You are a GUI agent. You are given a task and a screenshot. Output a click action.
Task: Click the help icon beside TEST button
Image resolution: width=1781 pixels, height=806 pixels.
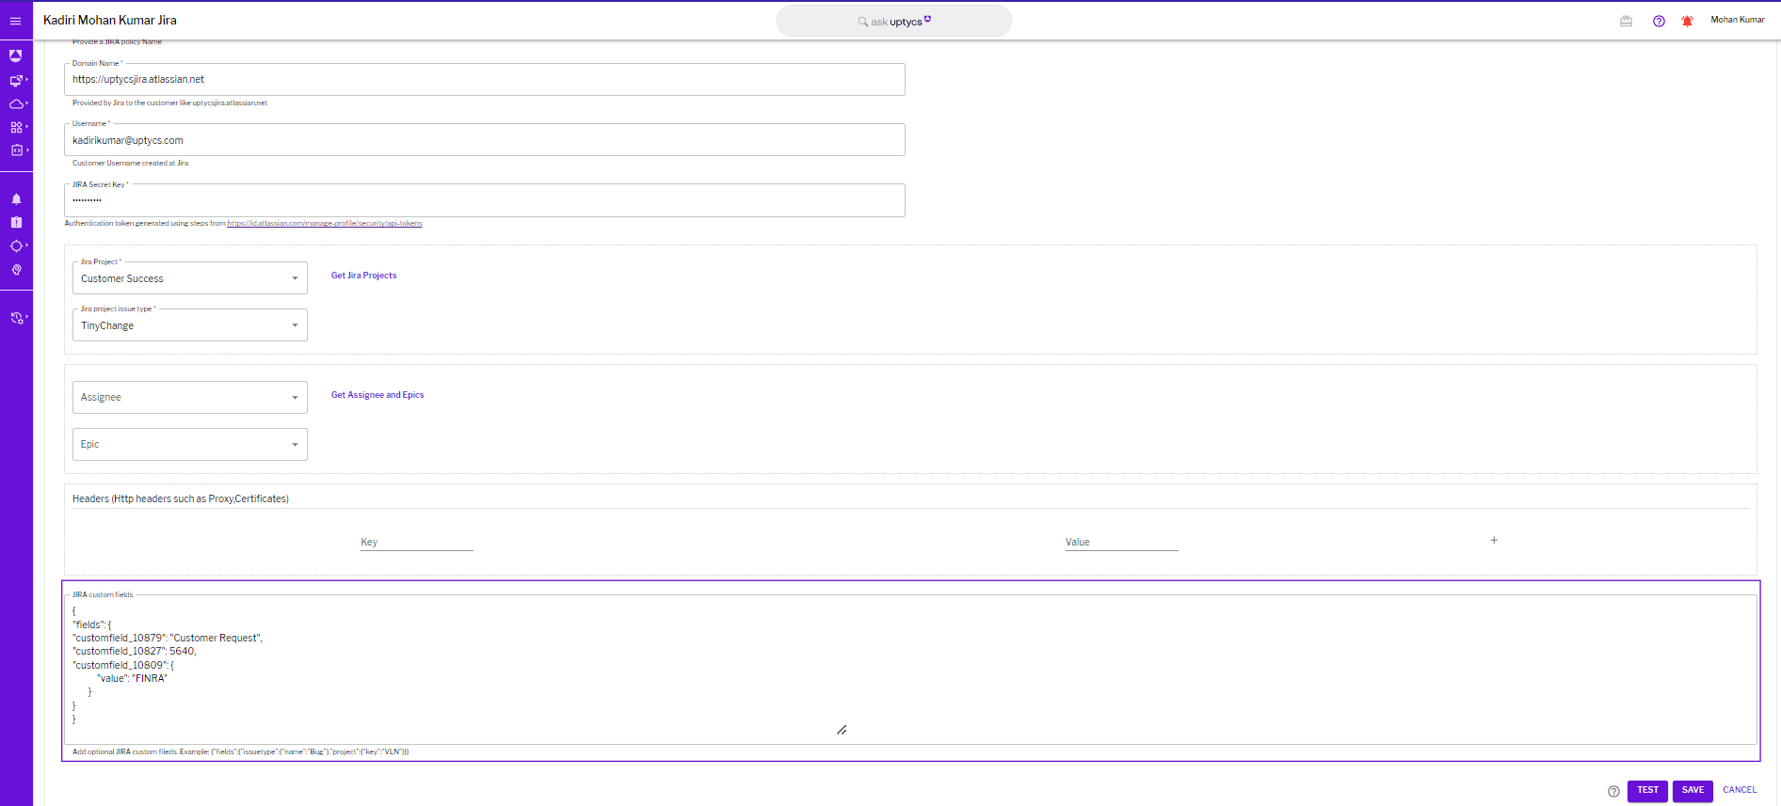pos(1613,791)
